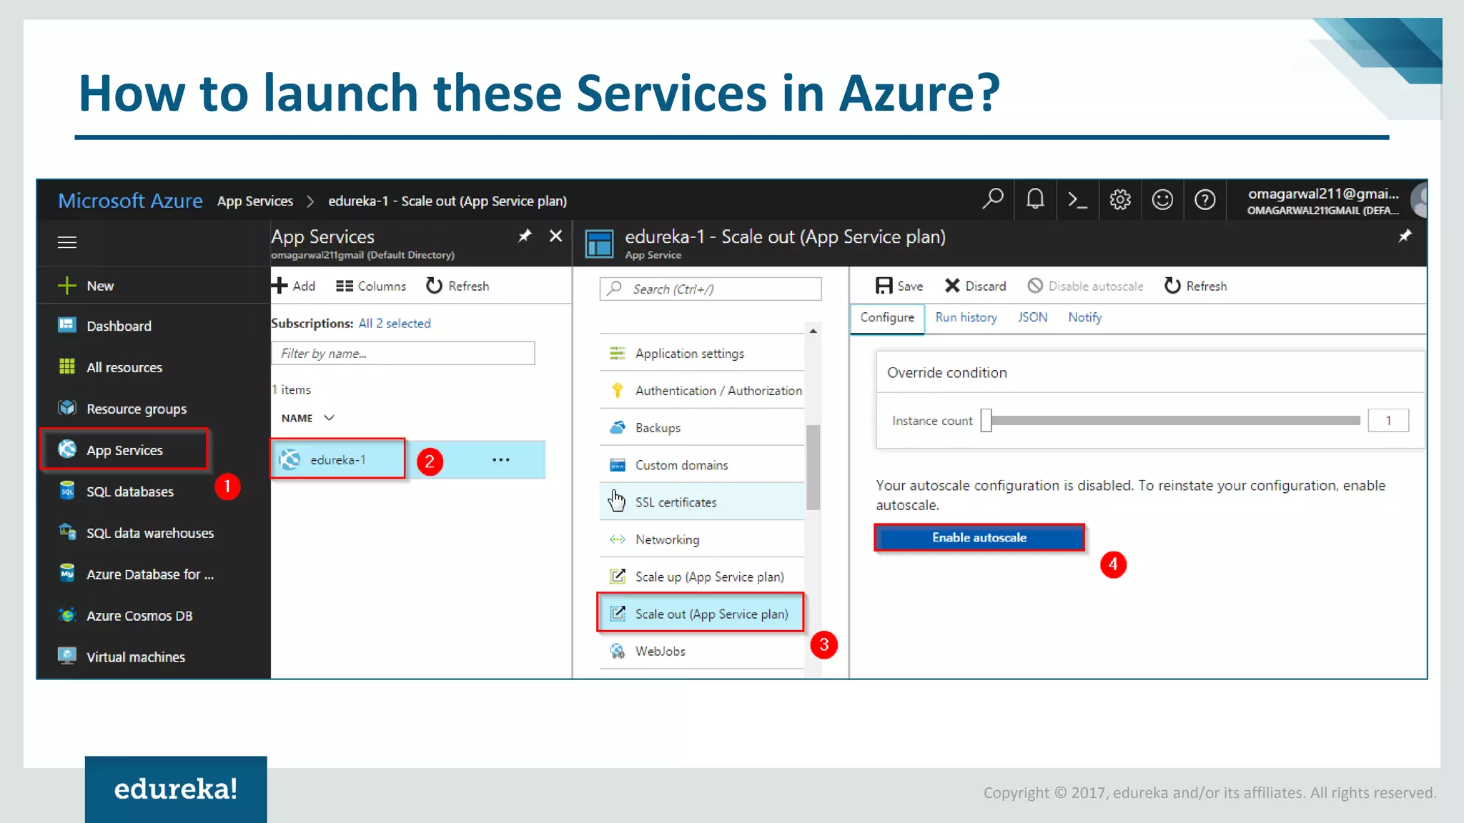The width and height of the screenshot is (1464, 823).
Task: Click the SQL data warehouses icon
Action: (x=67, y=532)
